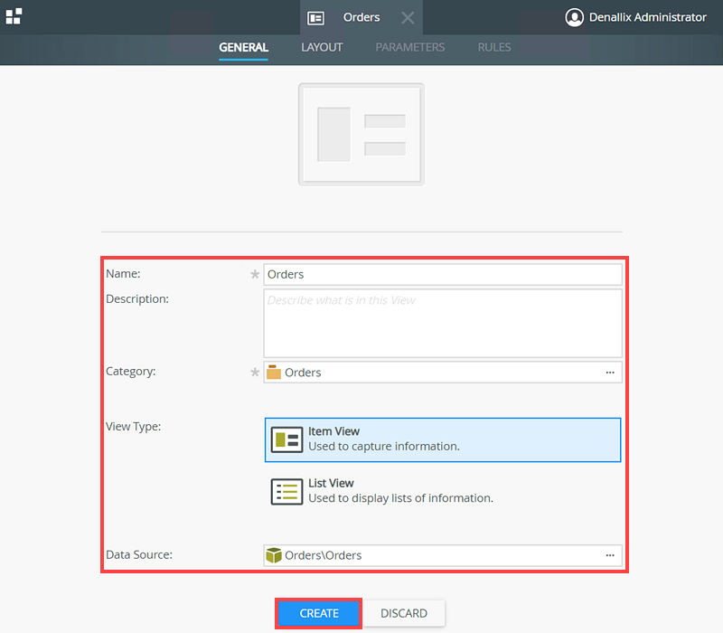Click into the Description text area
The width and height of the screenshot is (723, 633).
(443, 324)
